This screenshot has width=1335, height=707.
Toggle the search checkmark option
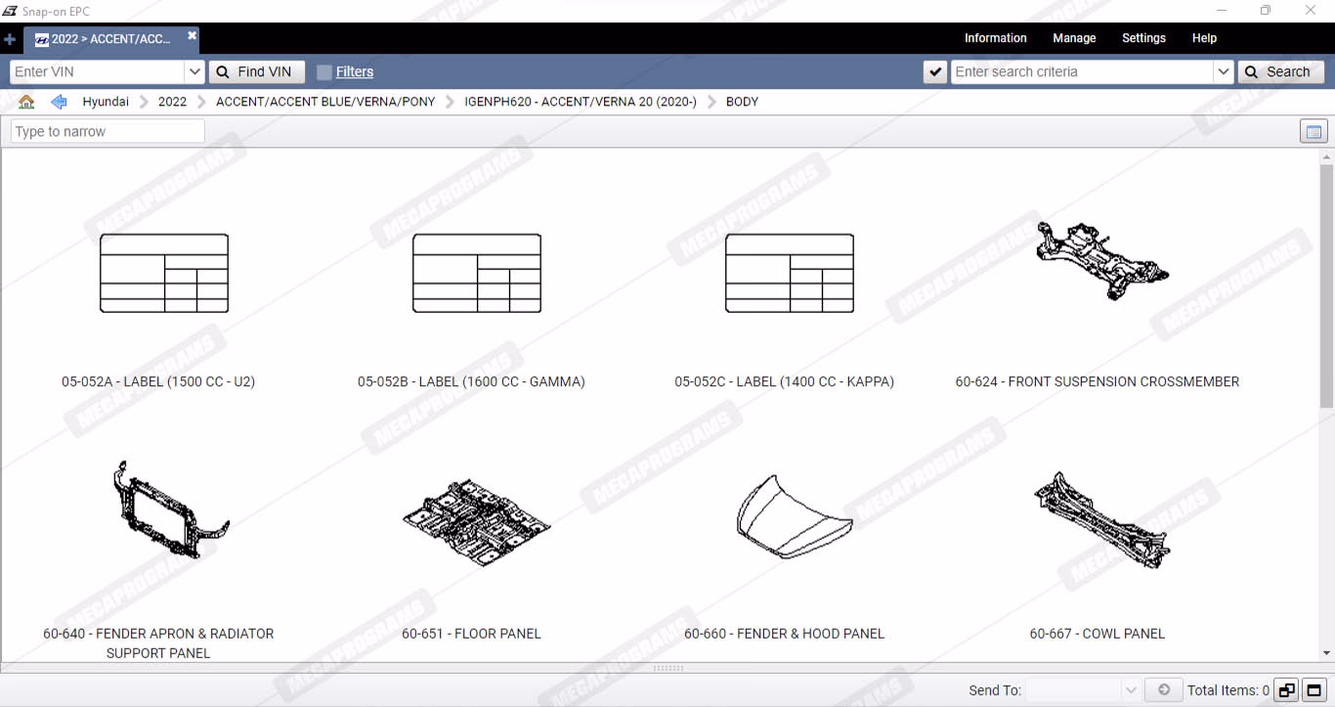click(935, 72)
